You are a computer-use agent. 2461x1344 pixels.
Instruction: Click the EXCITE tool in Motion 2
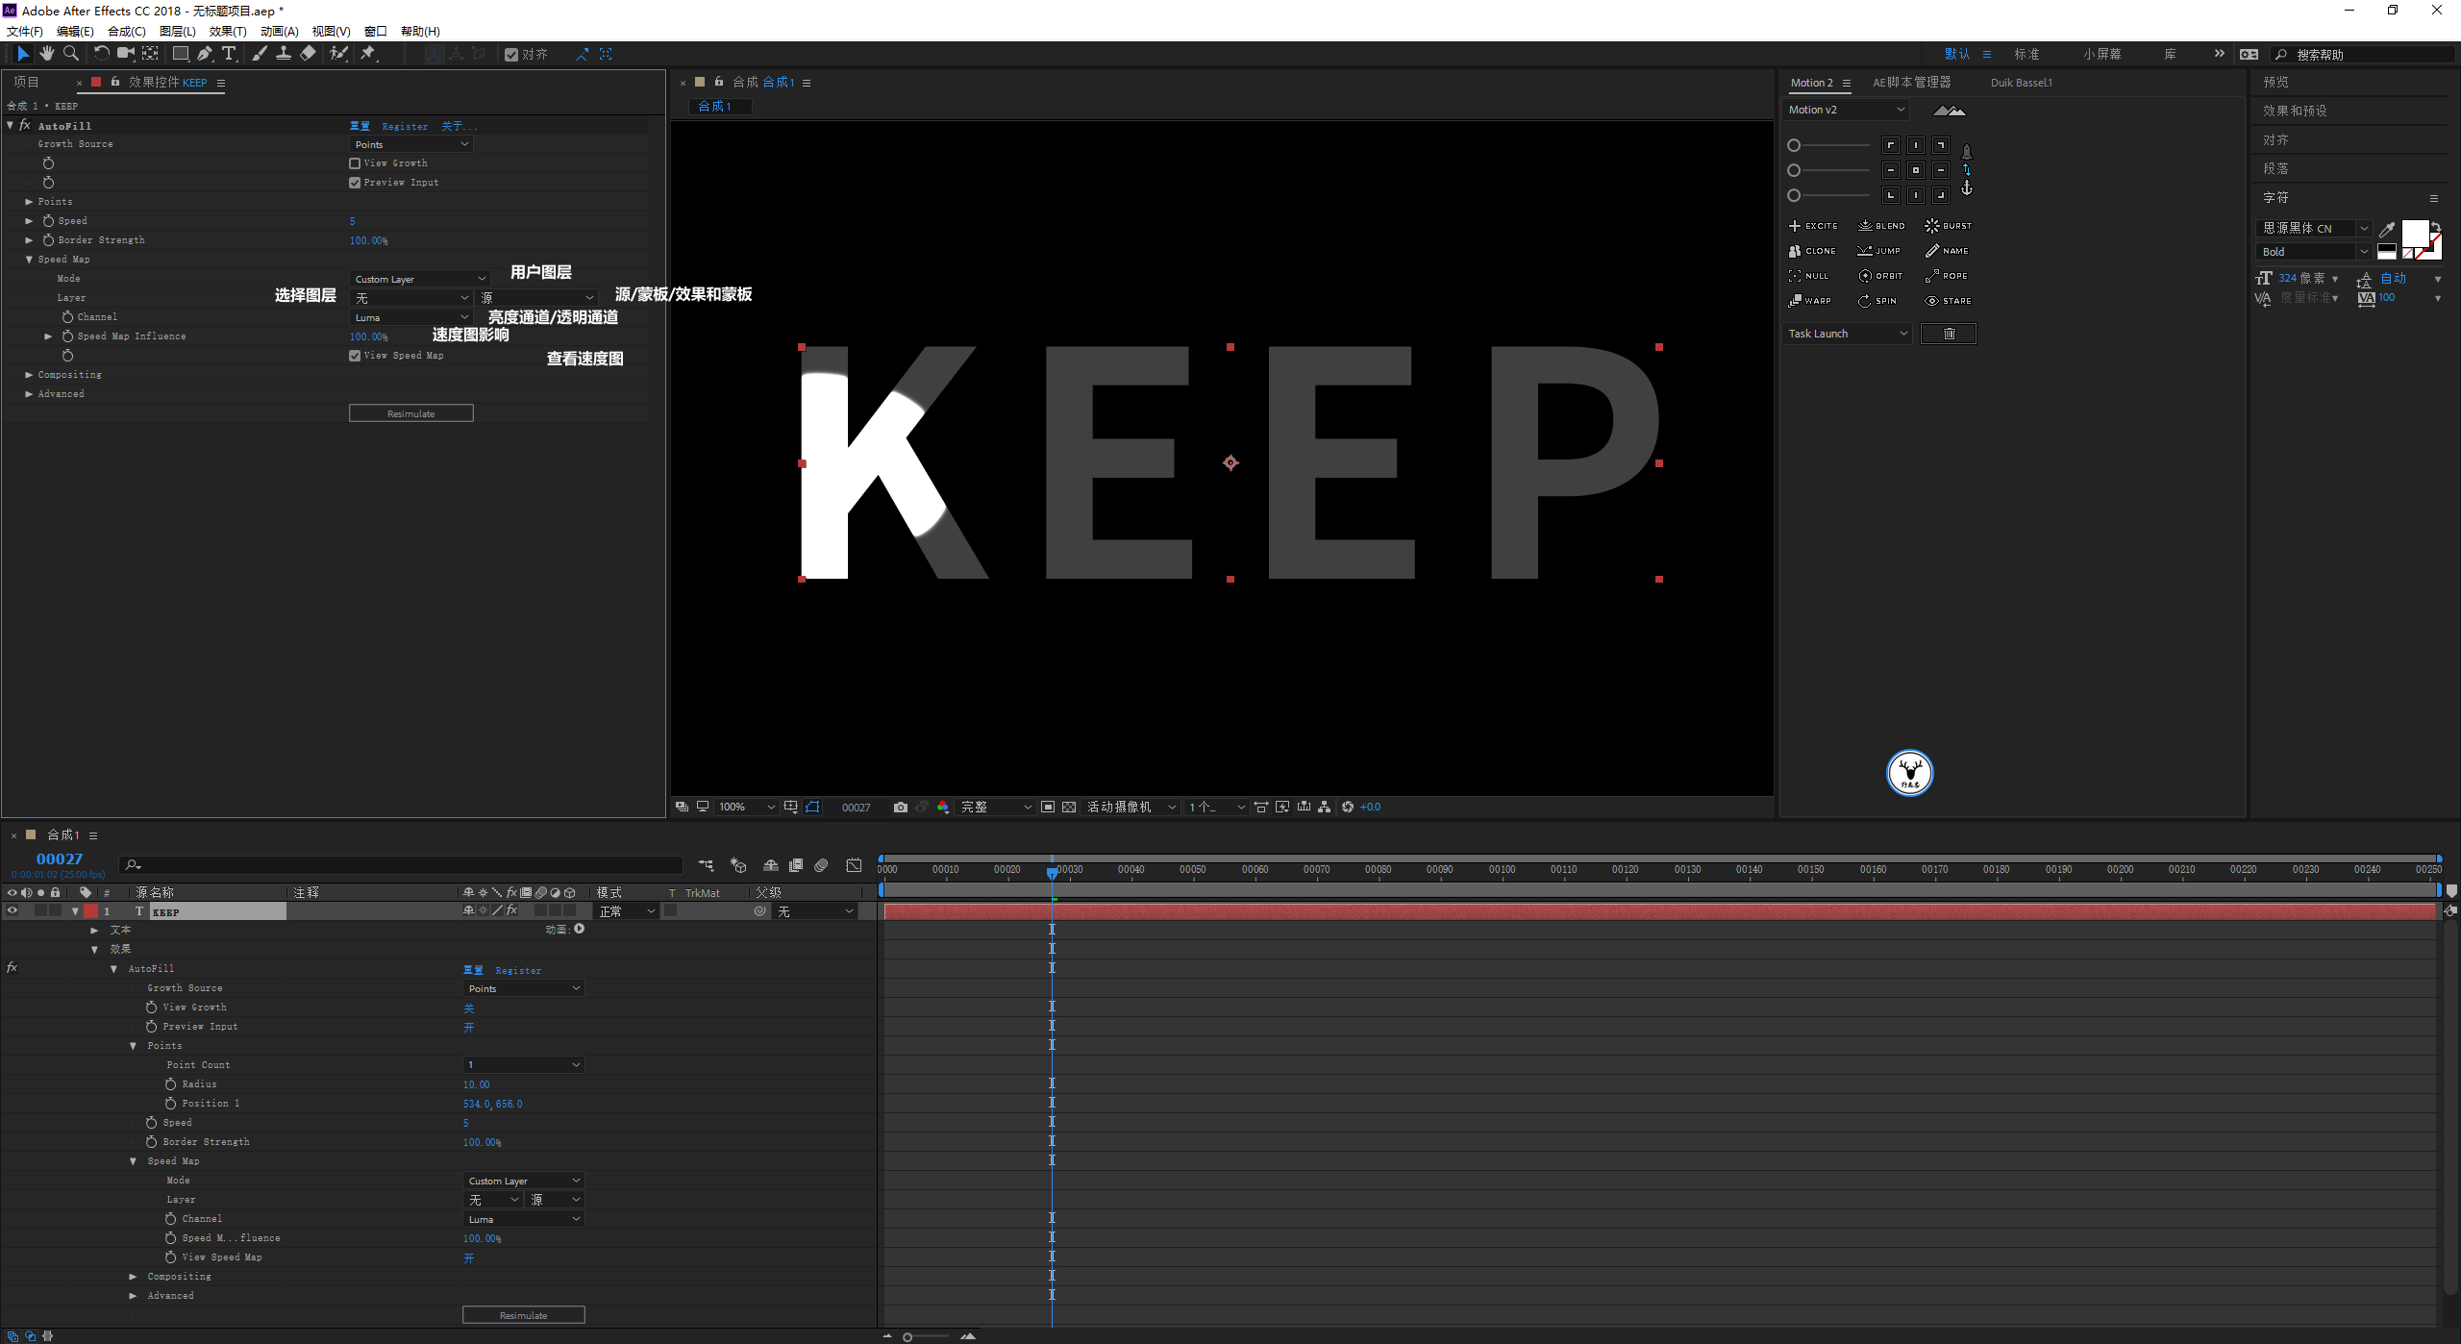click(1813, 226)
